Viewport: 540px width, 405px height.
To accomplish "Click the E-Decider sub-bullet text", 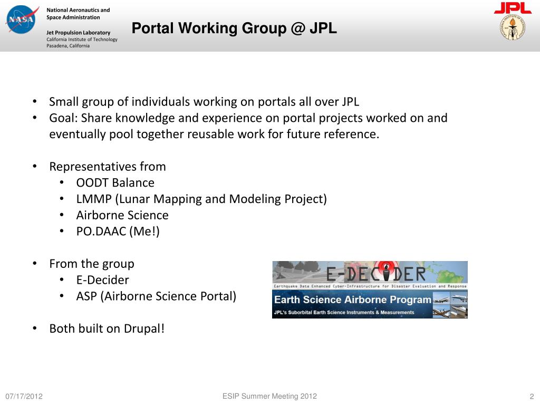I will tap(102, 280).
